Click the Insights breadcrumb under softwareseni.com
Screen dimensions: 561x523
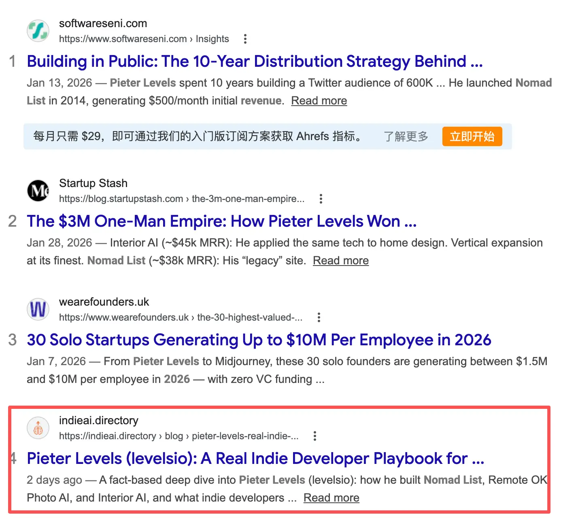(x=212, y=39)
